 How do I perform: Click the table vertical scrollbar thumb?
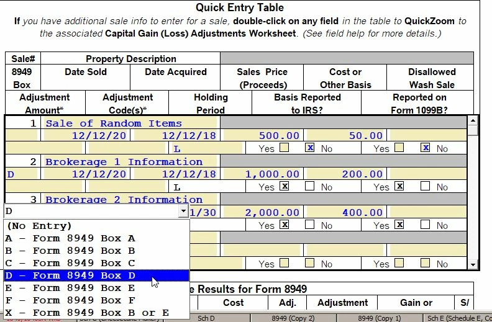473,130
